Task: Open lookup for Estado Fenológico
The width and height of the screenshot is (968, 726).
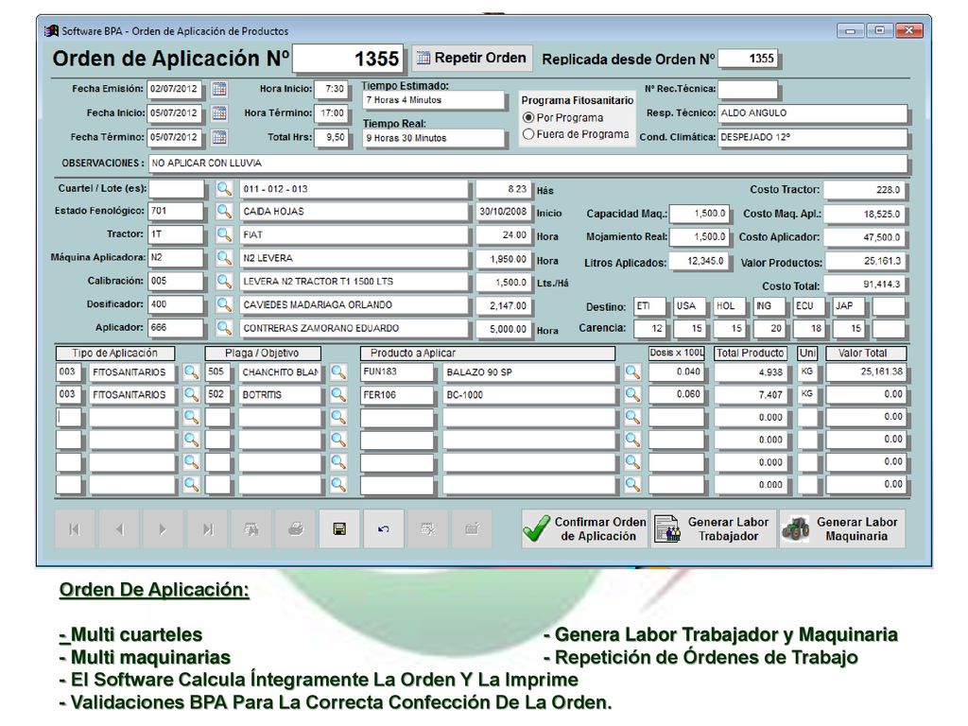Action: pos(224,211)
